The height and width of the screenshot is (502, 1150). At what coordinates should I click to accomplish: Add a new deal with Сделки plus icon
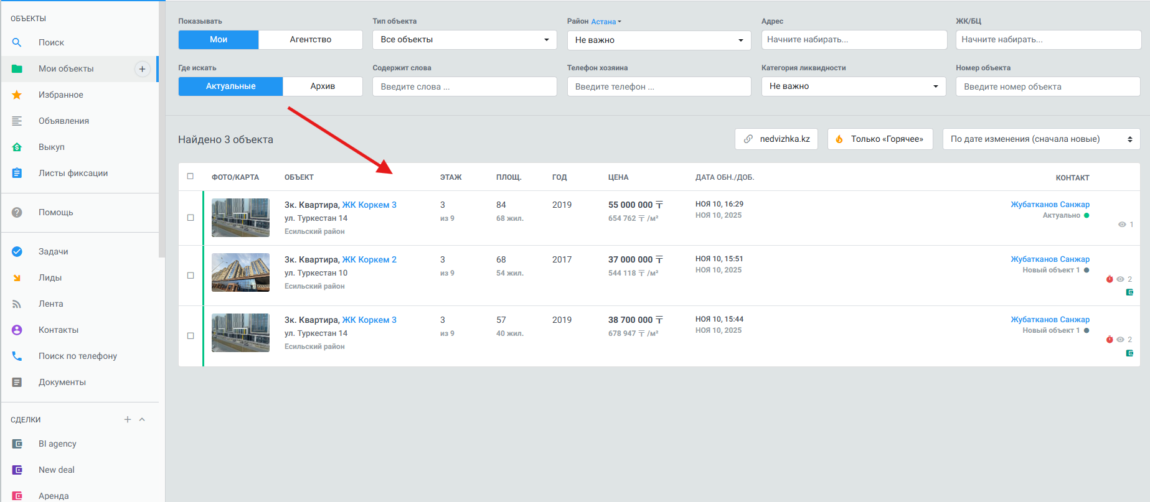tap(128, 419)
